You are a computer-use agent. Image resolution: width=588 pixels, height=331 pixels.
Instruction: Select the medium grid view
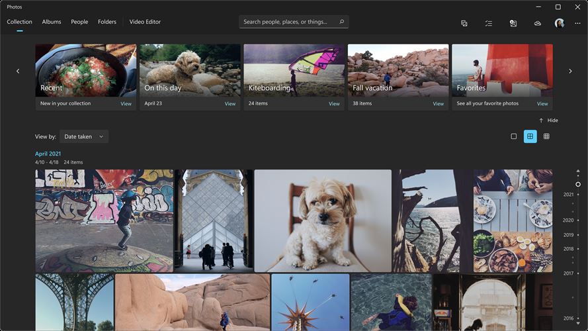(530, 136)
